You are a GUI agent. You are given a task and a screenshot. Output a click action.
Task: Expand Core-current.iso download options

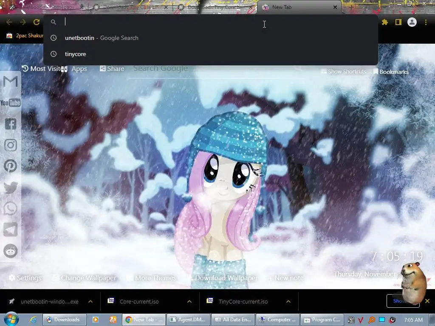pyautogui.click(x=189, y=301)
